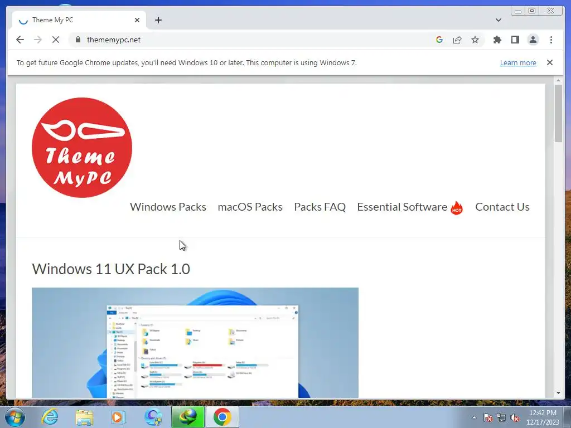The image size is (571, 428).
Task: Click the Theme MyPC red logo
Action: 82,147
